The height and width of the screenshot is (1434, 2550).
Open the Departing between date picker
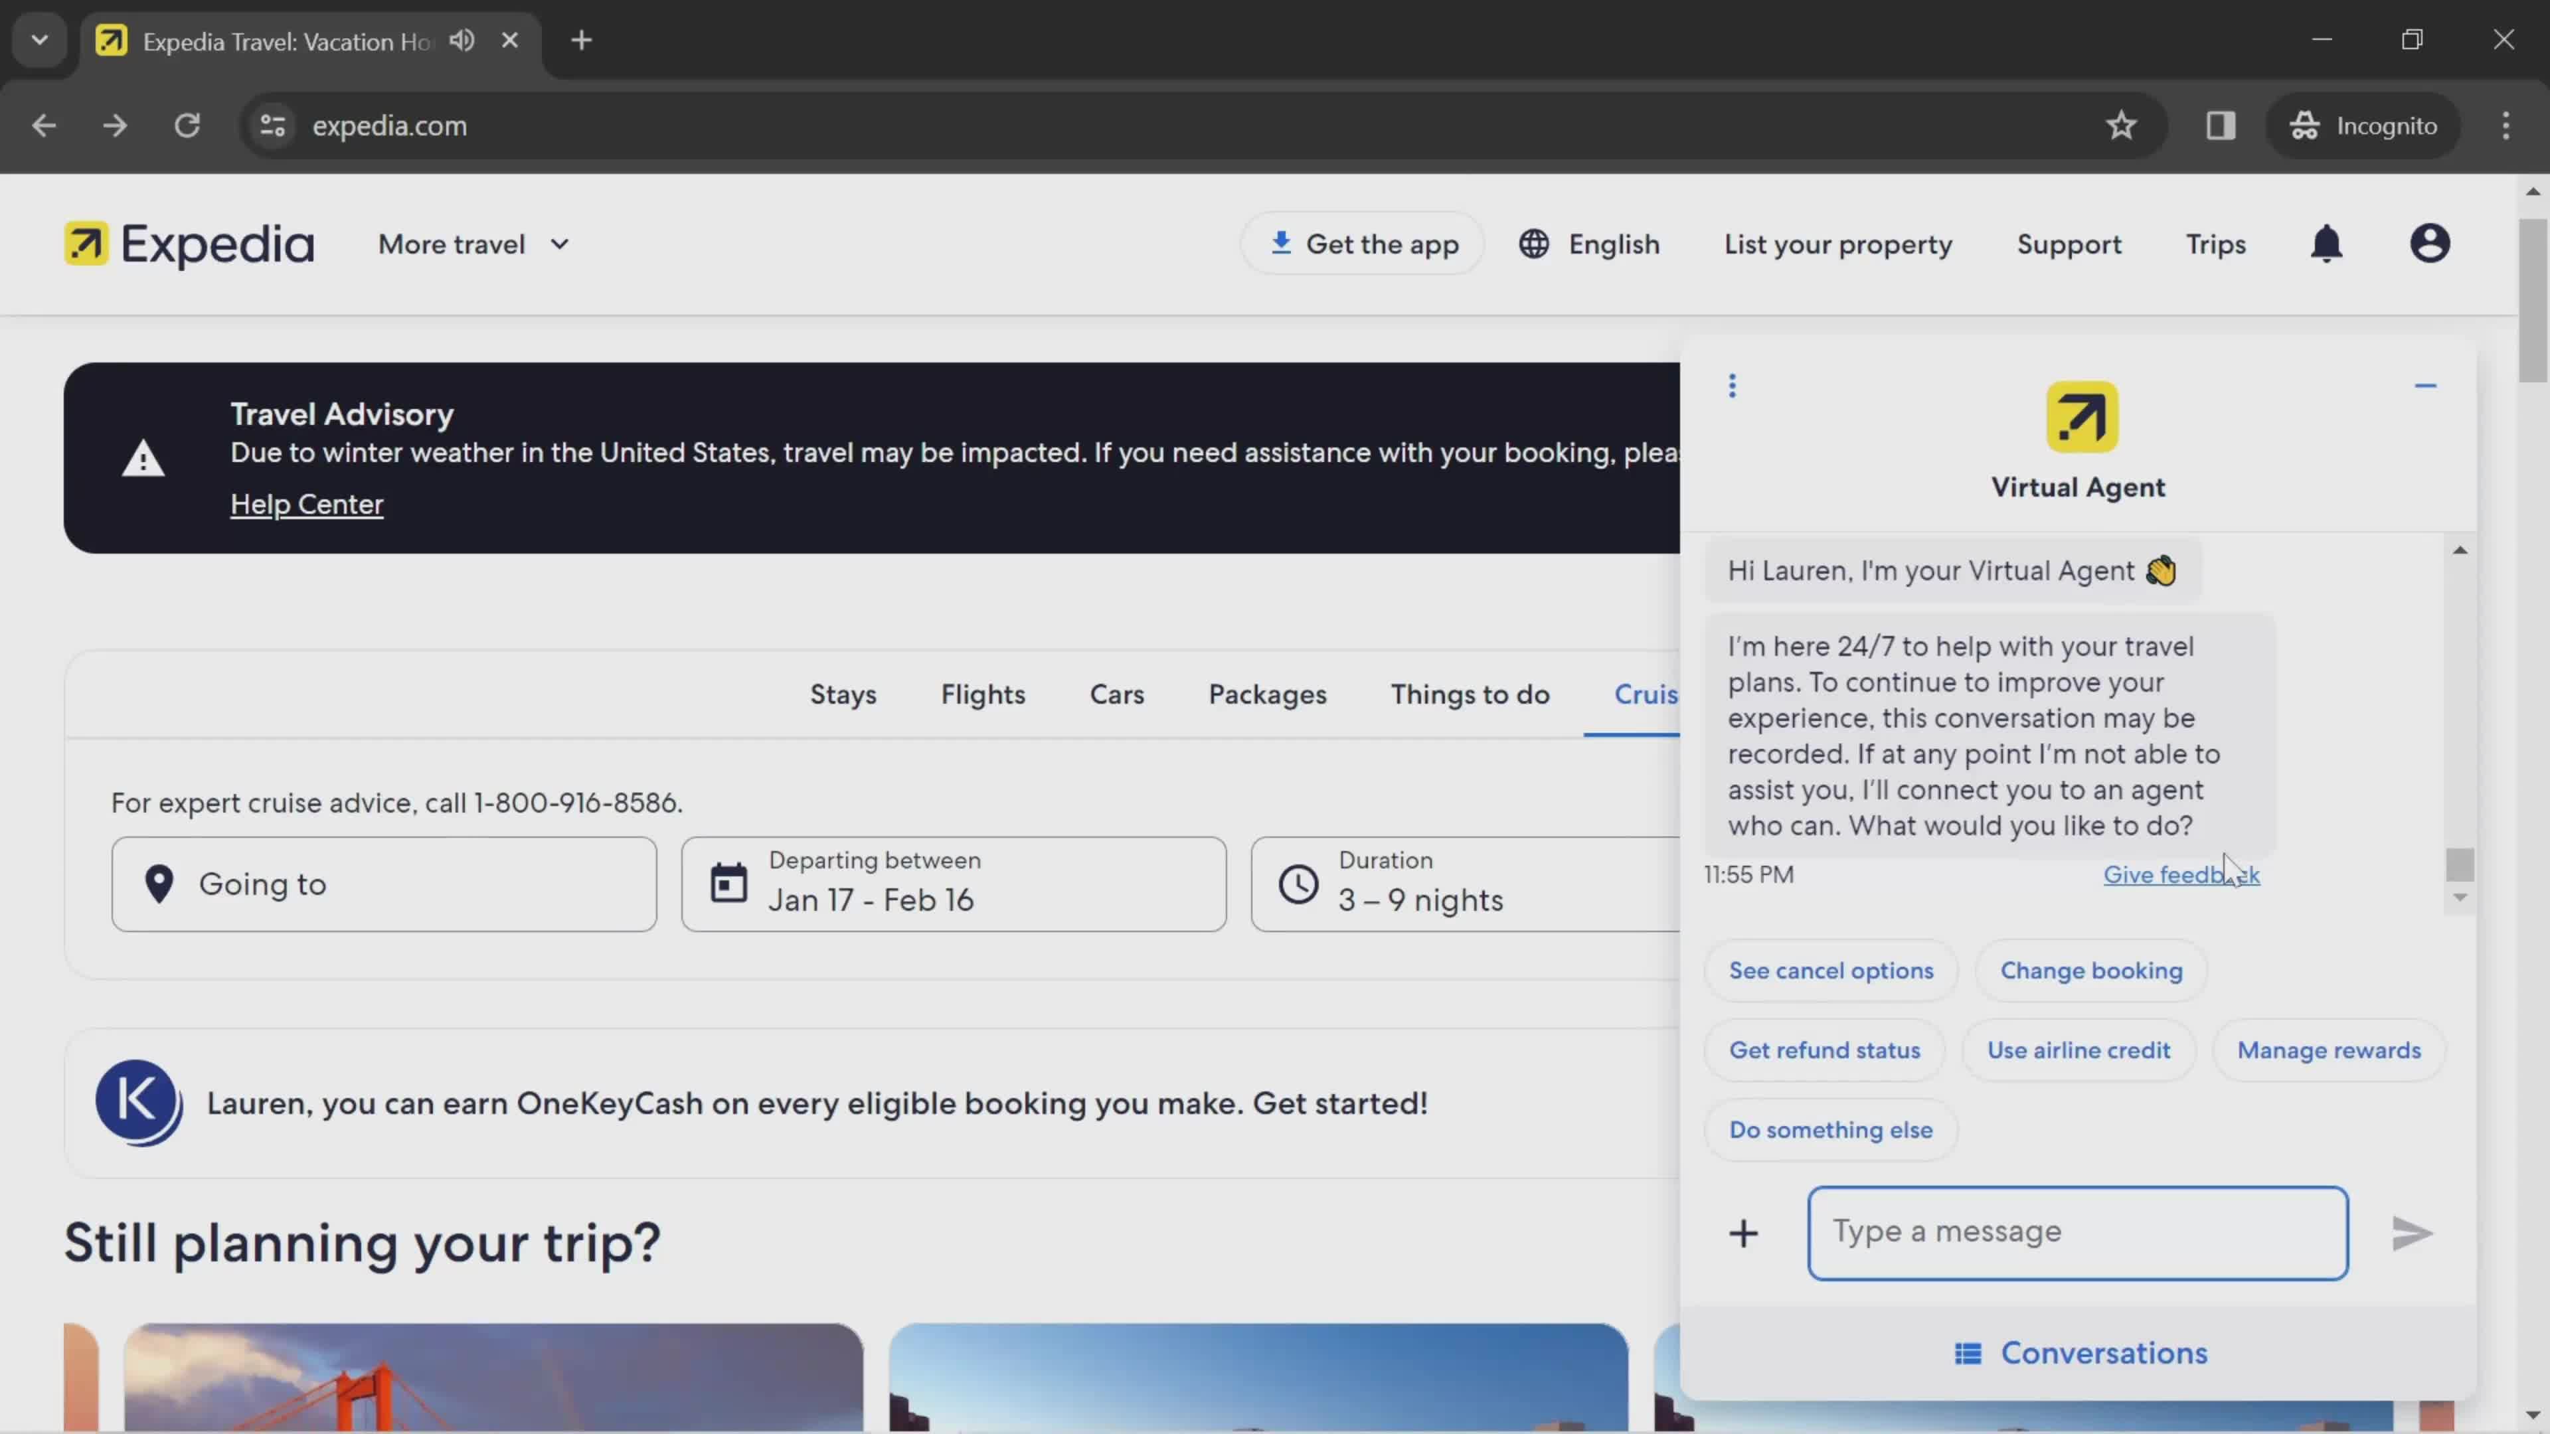click(954, 884)
